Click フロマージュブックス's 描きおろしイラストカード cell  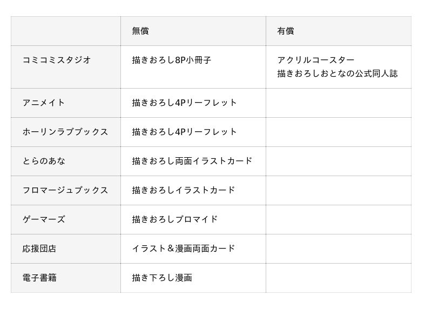(x=193, y=191)
